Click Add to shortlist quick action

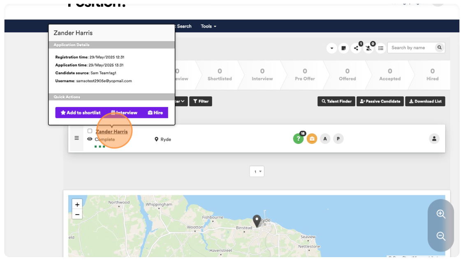pos(81,113)
